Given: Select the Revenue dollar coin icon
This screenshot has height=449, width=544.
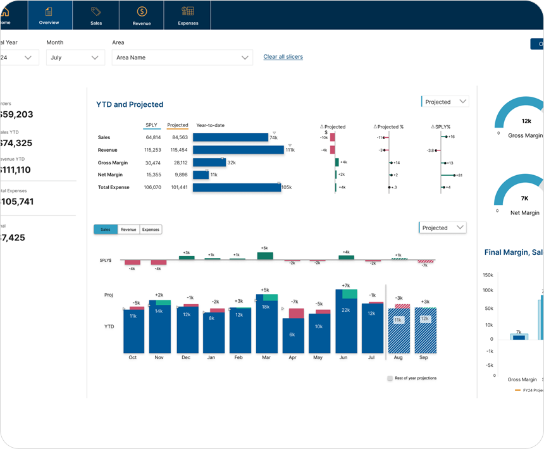Looking at the screenshot, I should (142, 12).
